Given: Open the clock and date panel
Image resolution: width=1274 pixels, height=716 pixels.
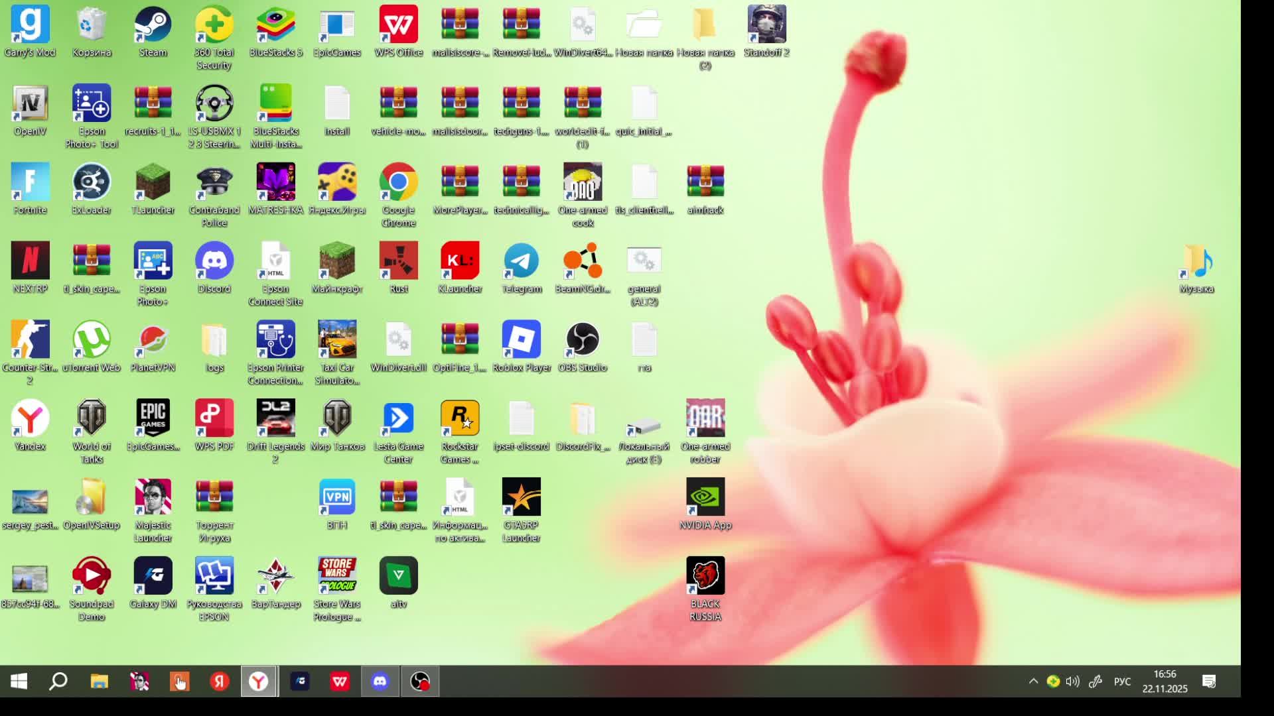Looking at the screenshot, I should (x=1165, y=682).
